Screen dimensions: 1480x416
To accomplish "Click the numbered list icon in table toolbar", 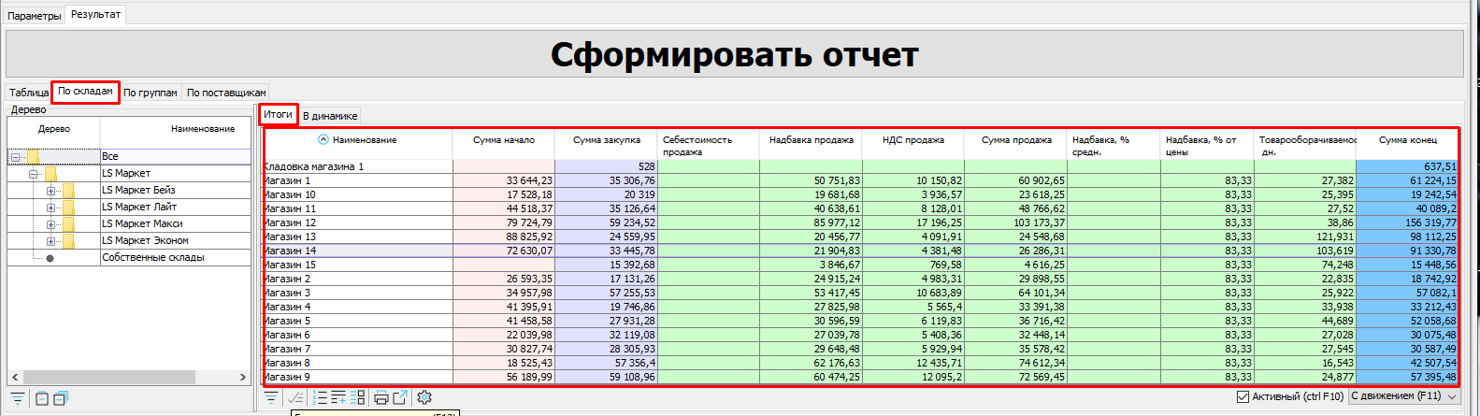I will [320, 397].
